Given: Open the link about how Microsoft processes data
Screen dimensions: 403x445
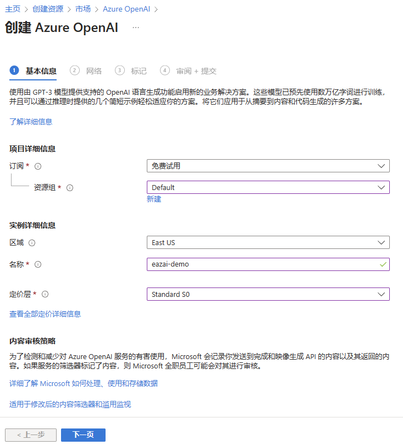Looking at the screenshot, I should [84, 384].
